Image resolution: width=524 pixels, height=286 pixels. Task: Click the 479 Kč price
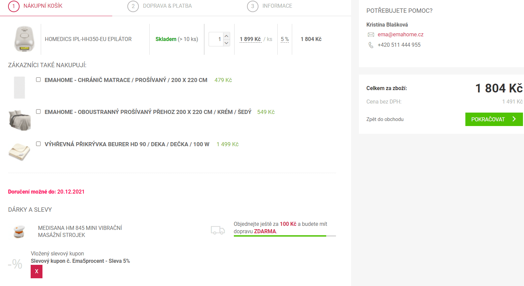tap(223, 80)
